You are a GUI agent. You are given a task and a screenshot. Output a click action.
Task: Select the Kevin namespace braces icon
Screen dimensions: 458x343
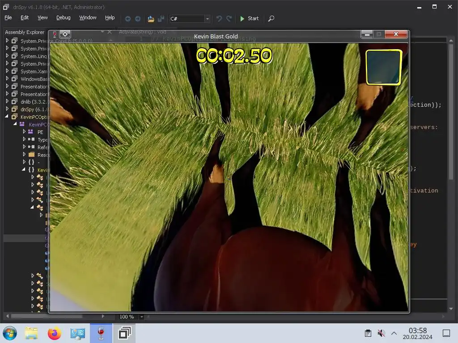(x=31, y=170)
